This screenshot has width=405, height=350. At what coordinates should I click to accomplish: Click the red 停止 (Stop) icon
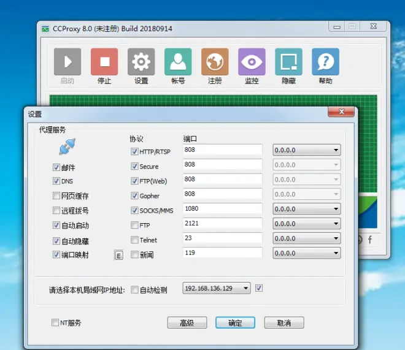[x=104, y=62]
